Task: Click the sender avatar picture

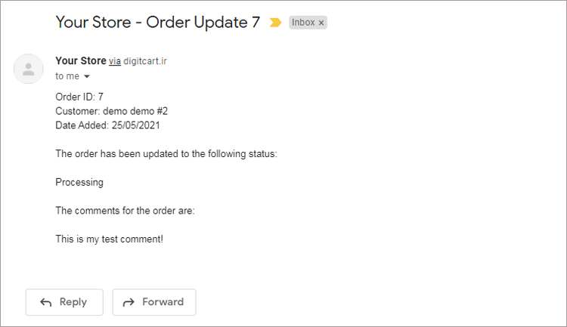Action: 29,69
